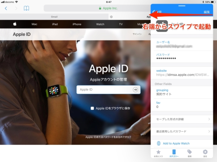
Task: Tap the battery indicator in status bar
Action: tap(213, 2)
